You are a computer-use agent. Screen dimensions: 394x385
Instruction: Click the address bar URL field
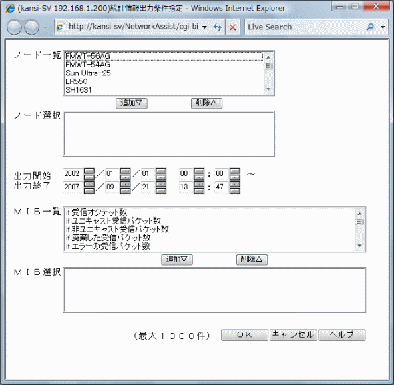pos(133,27)
